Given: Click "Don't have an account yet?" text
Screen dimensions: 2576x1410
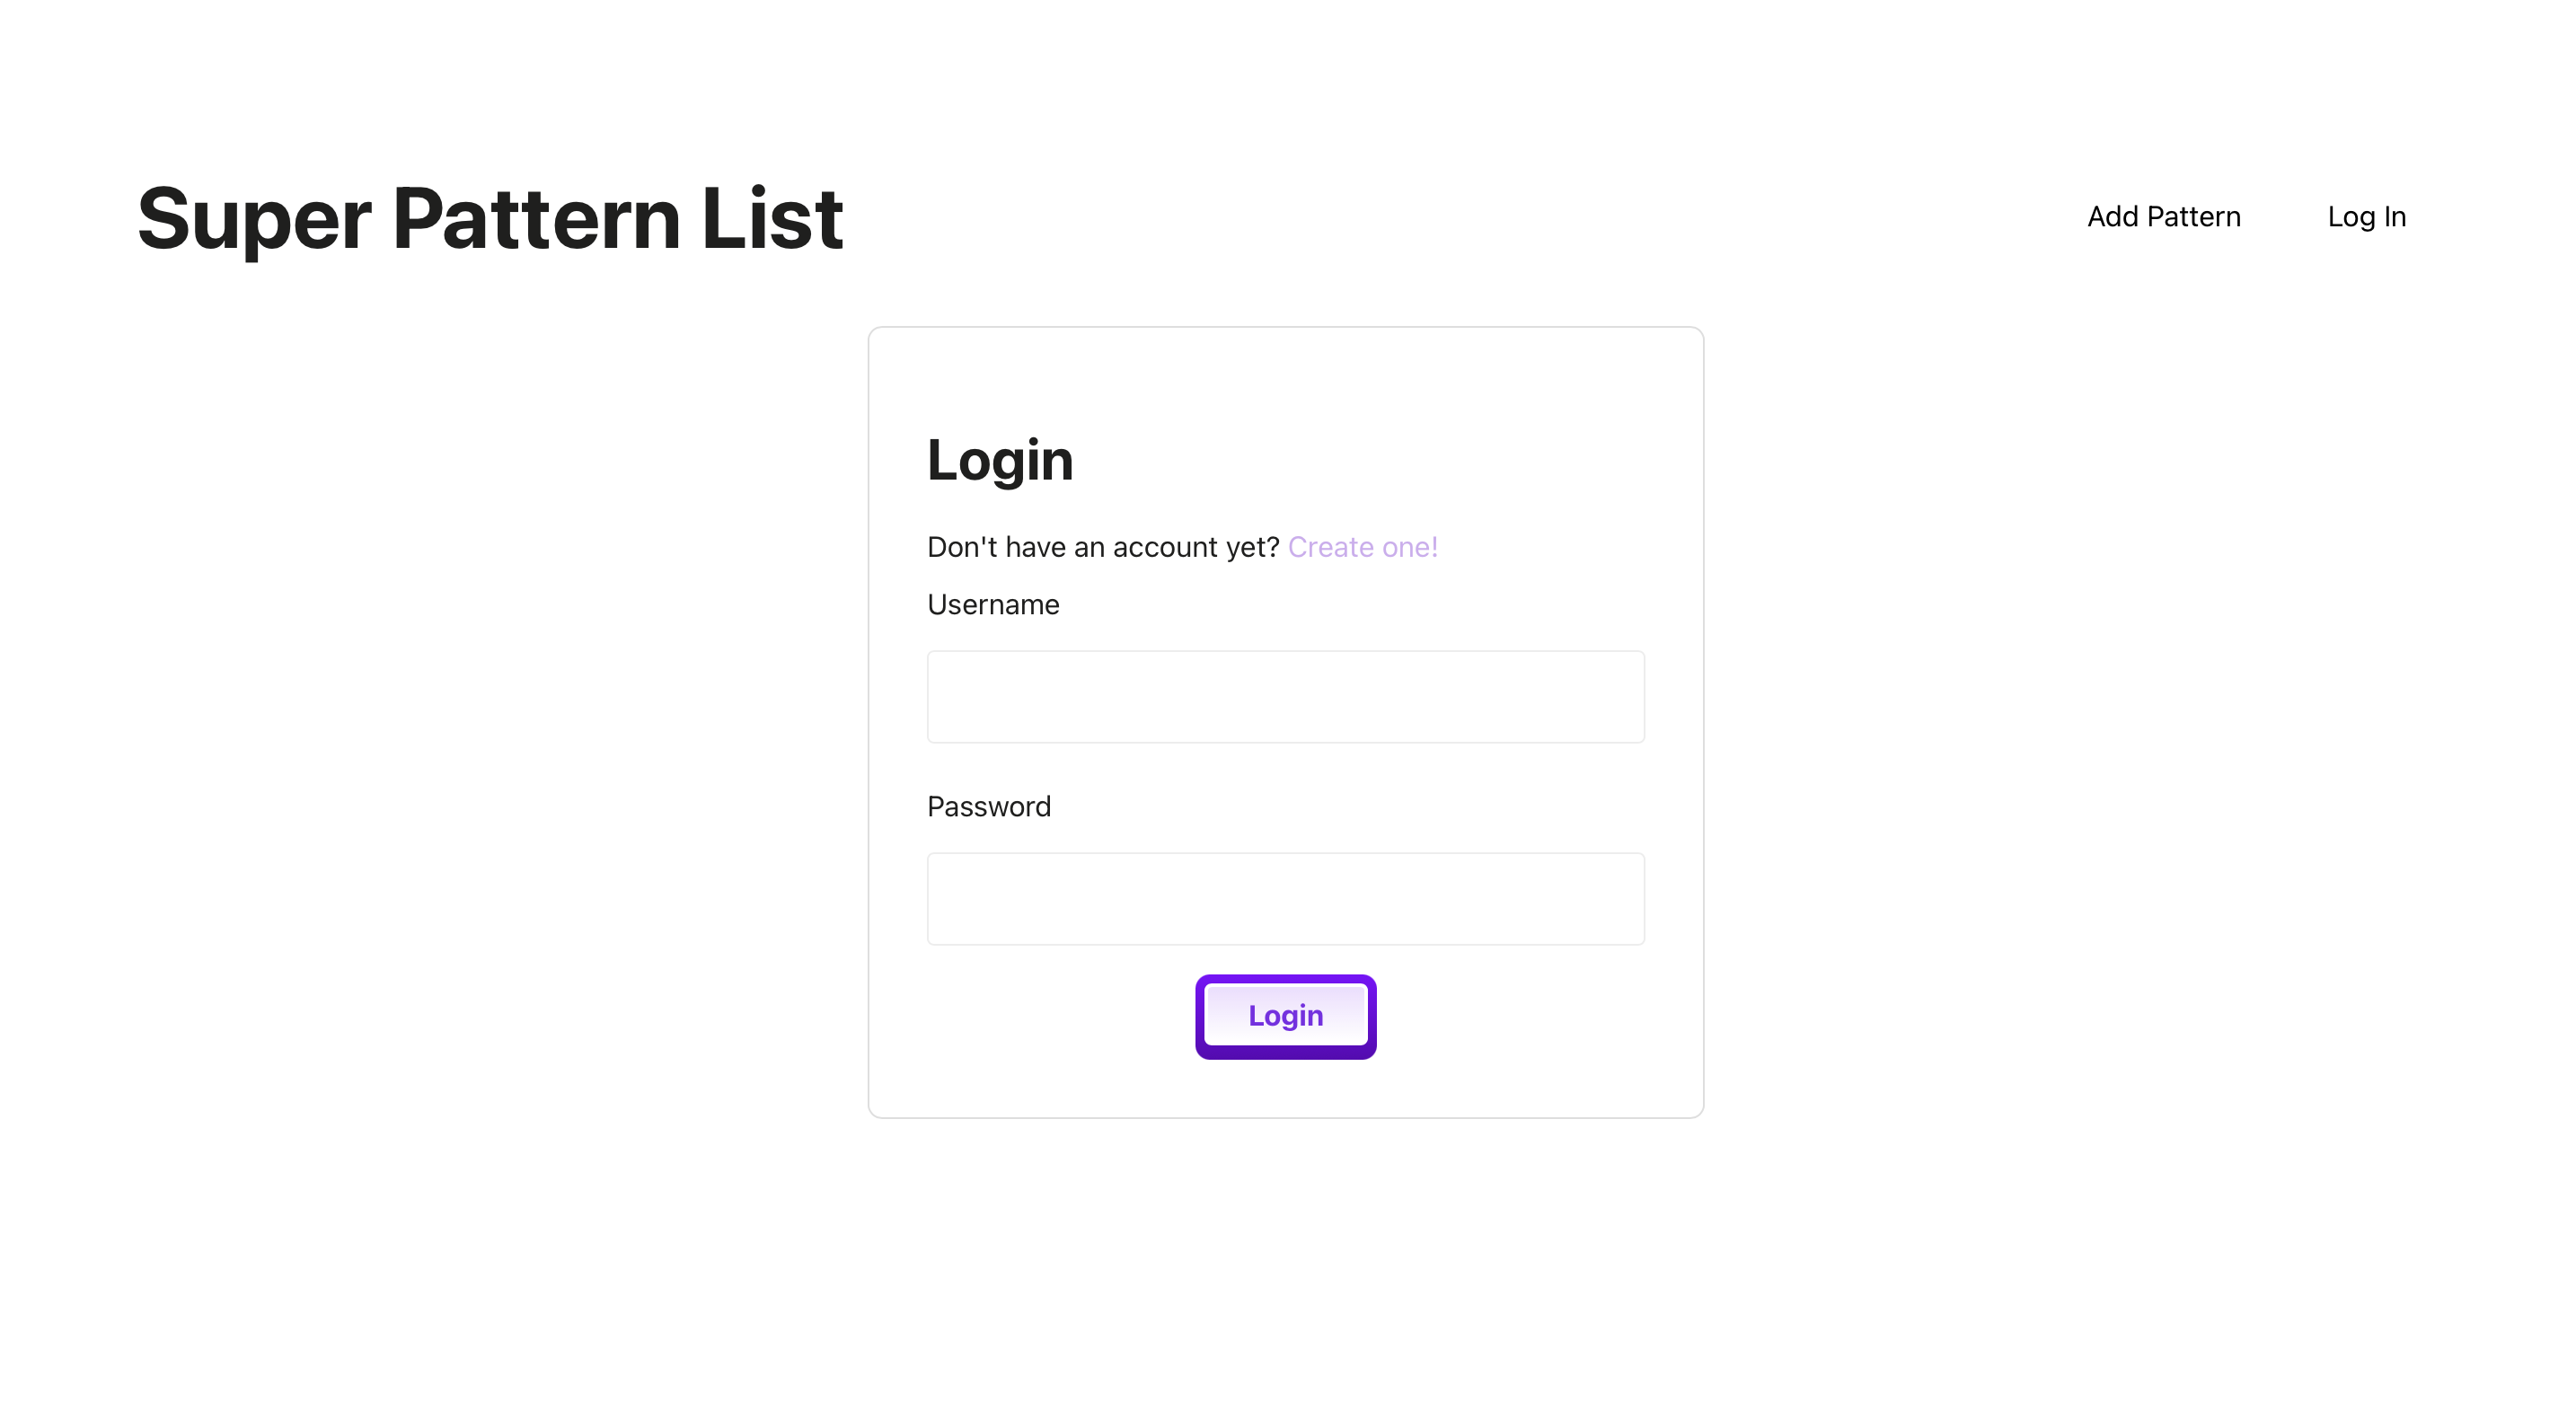Looking at the screenshot, I should [x=1103, y=547].
